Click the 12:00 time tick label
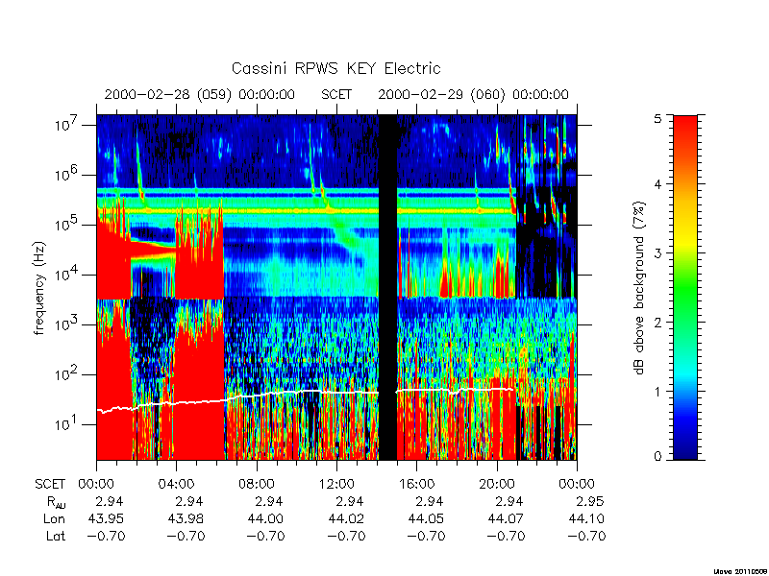This screenshot has width=769, height=576. pos(336,484)
